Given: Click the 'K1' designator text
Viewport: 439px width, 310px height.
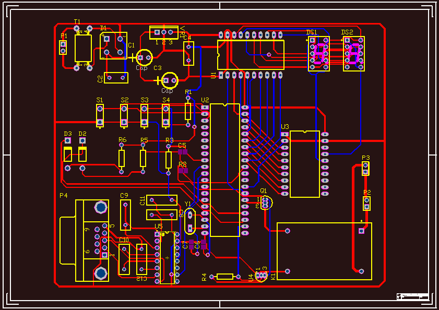Looking at the screenshot, I should pyautogui.click(x=273, y=277).
